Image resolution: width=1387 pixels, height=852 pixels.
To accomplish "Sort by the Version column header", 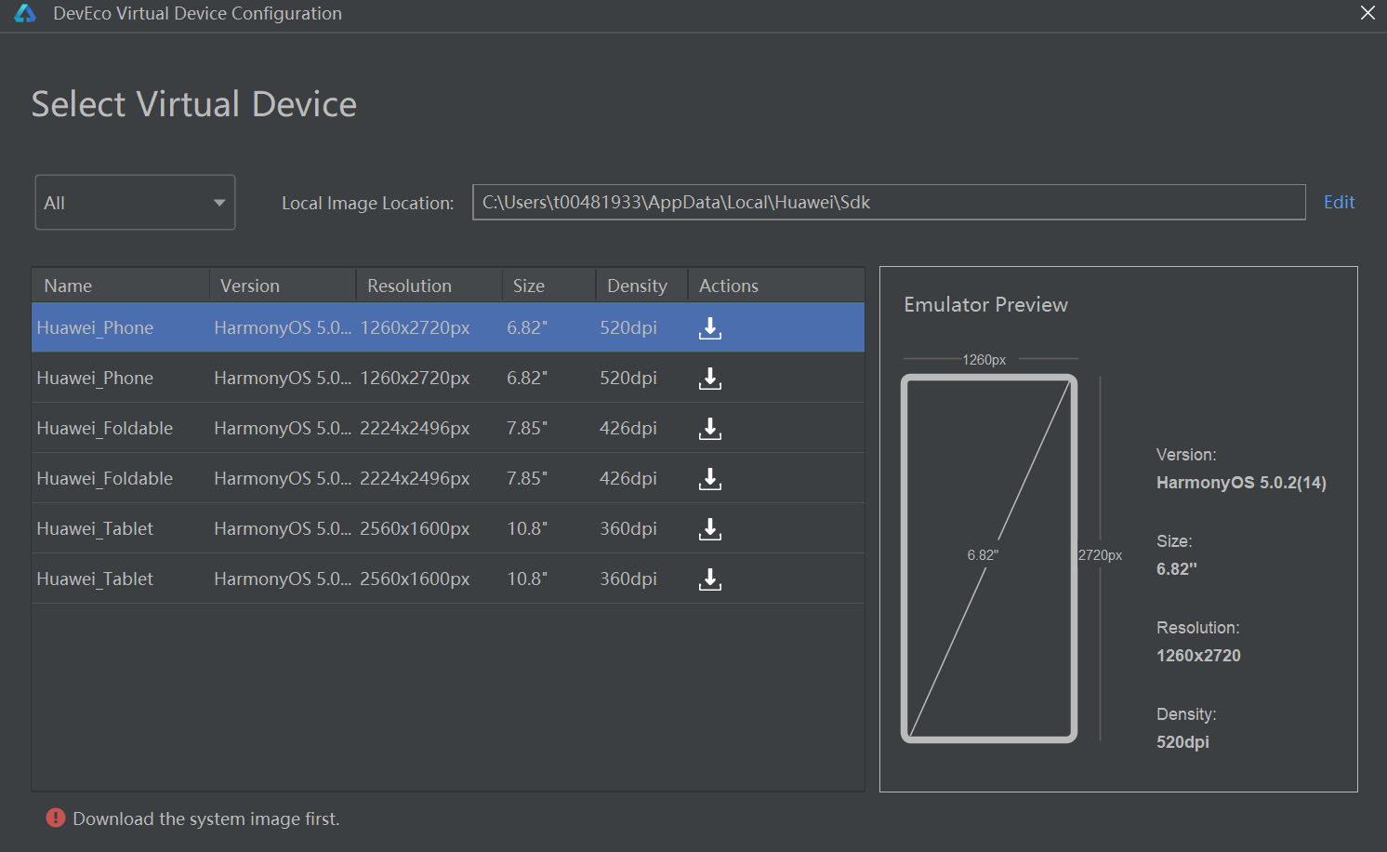I will point(283,286).
